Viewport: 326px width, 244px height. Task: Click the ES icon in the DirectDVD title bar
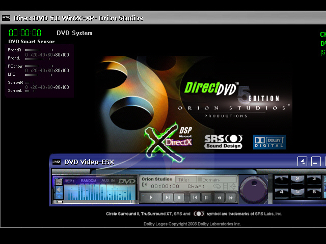6,18
